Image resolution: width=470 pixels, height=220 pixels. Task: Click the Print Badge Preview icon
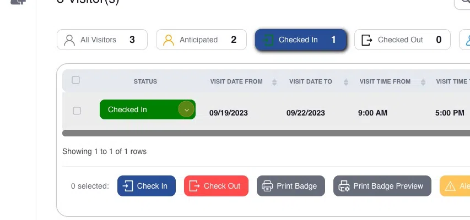pos(344,186)
